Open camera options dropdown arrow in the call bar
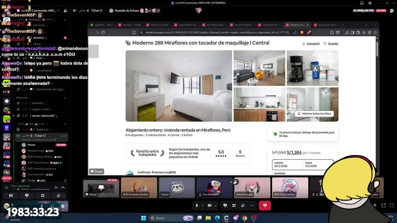The image size is (397, 223). click(x=215, y=205)
